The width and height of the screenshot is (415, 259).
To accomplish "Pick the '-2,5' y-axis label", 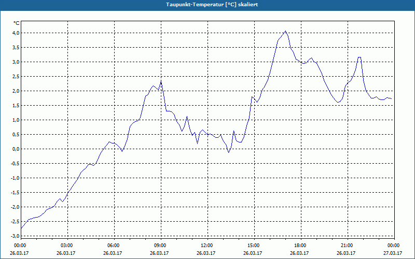I will [15, 222].
